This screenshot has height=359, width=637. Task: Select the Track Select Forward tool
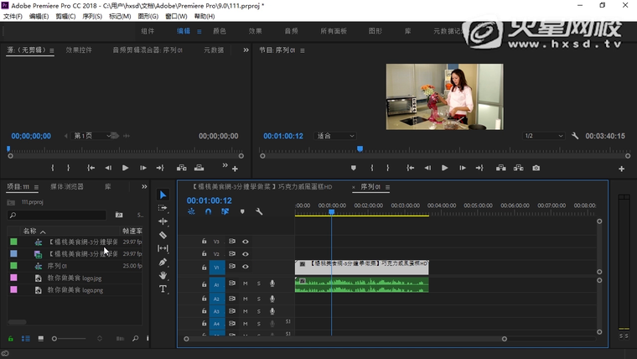click(163, 208)
